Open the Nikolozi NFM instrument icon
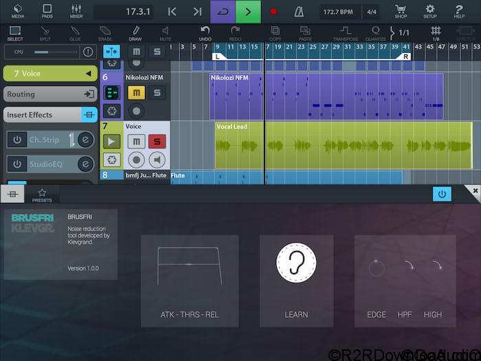 (111, 93)
